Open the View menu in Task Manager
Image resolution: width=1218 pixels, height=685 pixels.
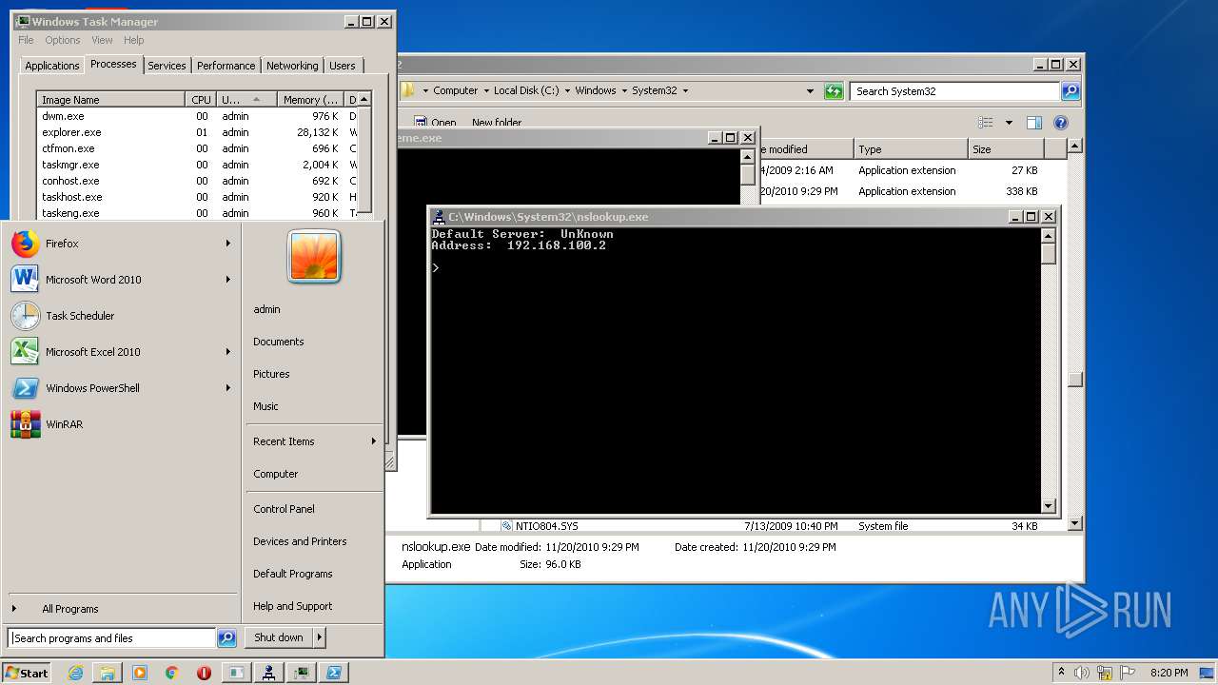tap(102, 40)
